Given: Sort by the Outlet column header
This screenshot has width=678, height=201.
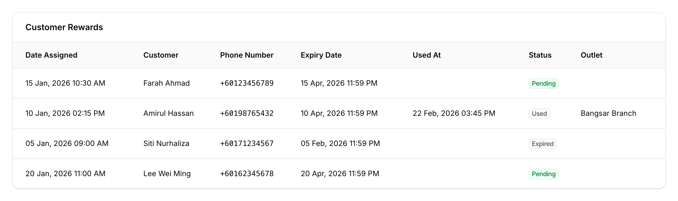Looking at the screenshot, I should (x=591, y=55).
